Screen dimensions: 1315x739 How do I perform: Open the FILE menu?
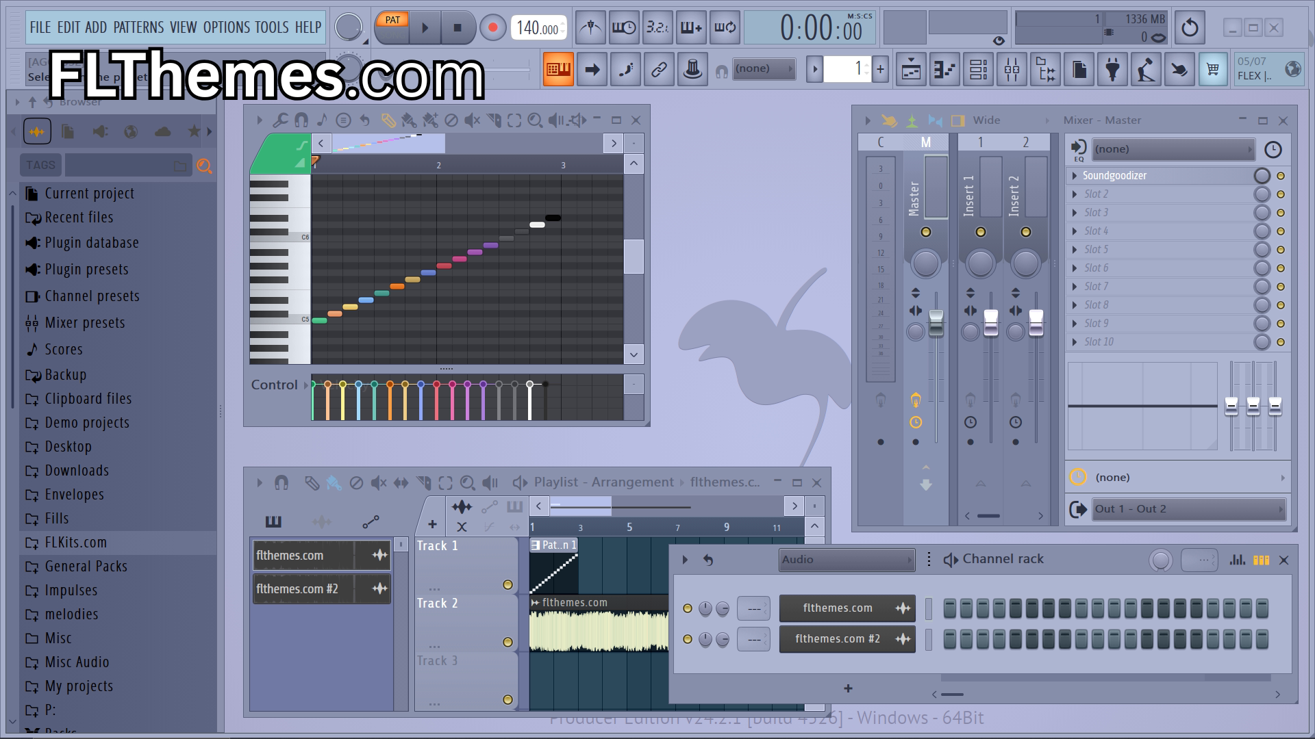tap(40, 27)
